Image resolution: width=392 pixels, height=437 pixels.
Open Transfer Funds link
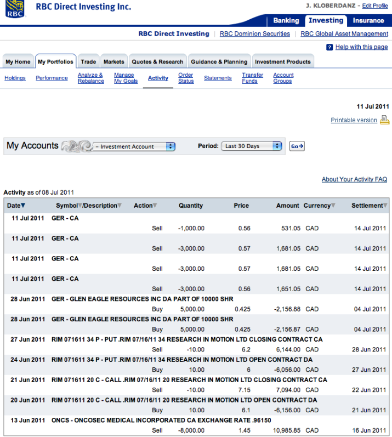click(252, 78)
